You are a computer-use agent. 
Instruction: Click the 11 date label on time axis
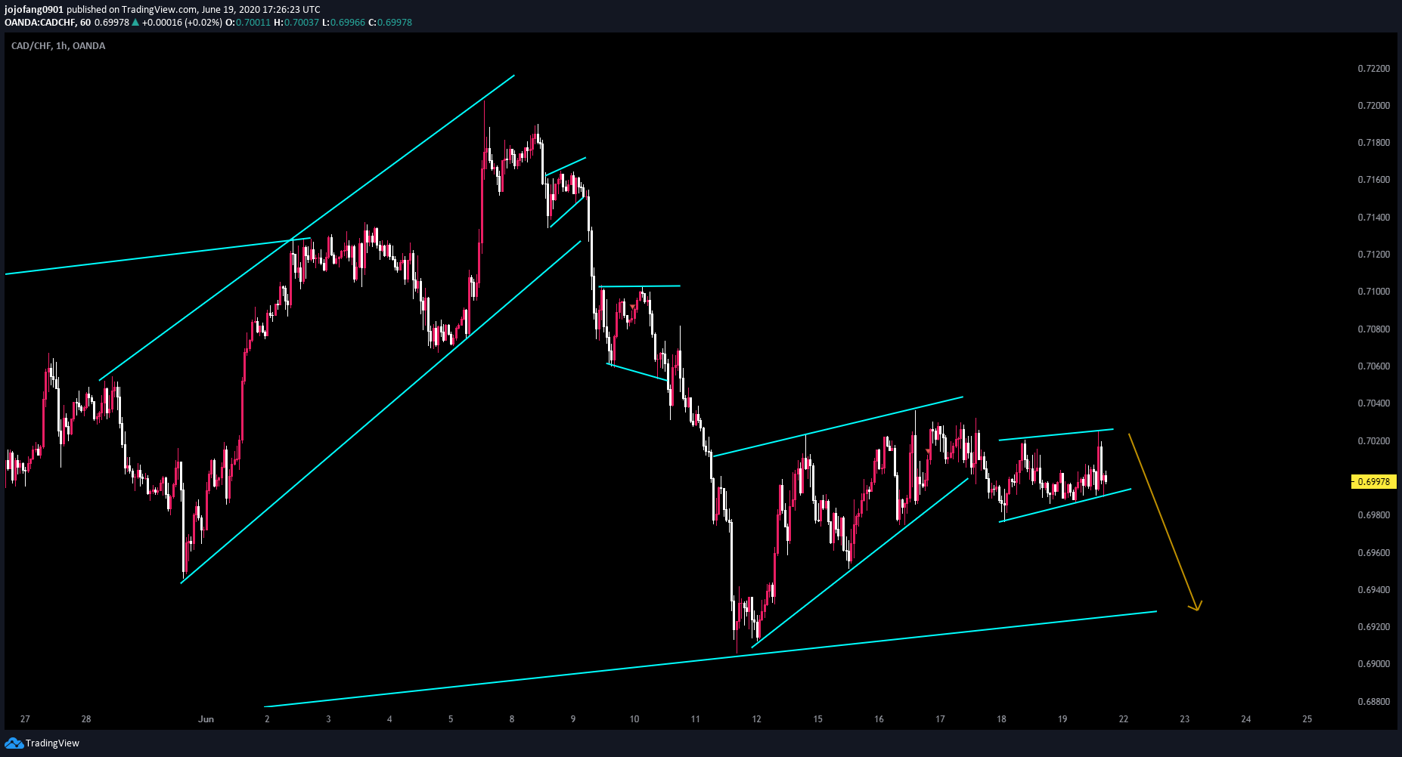[x=696, y=719]
